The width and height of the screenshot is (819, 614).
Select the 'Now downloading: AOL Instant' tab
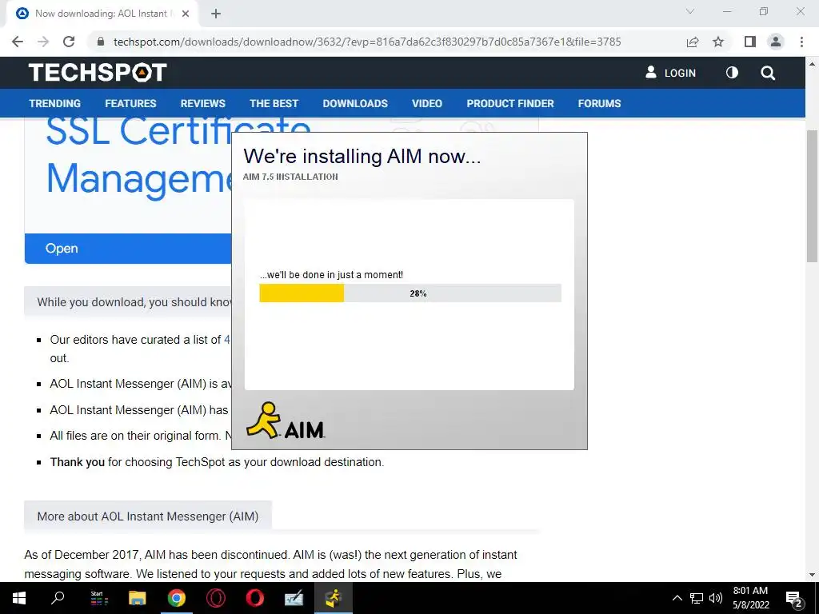click(x=102, y=14)
